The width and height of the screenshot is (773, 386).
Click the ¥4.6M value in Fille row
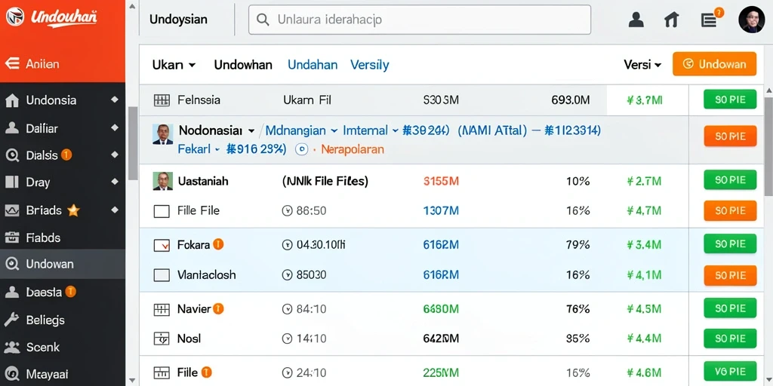(644, 372)
